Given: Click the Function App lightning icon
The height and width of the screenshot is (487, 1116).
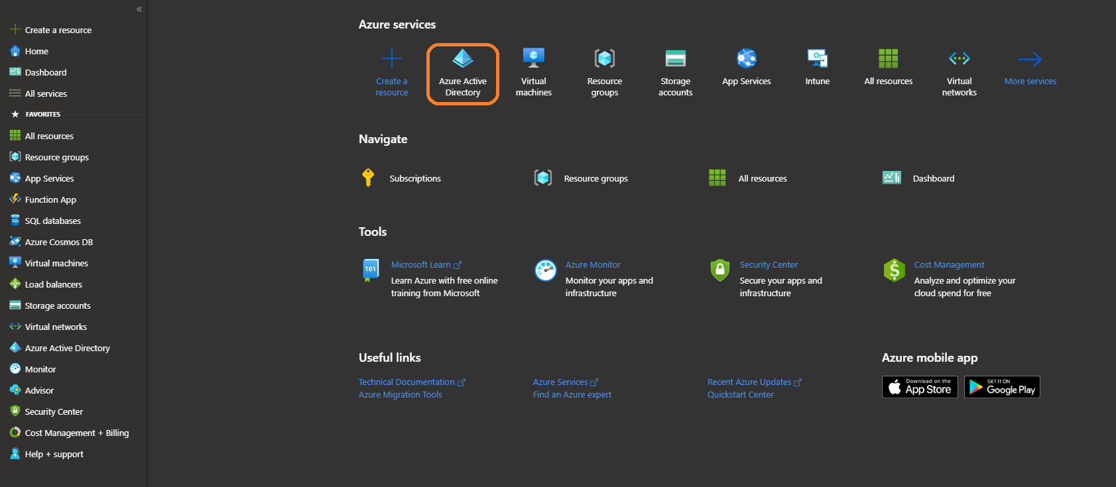Looking at the screenshot, I should pos(15,199).
